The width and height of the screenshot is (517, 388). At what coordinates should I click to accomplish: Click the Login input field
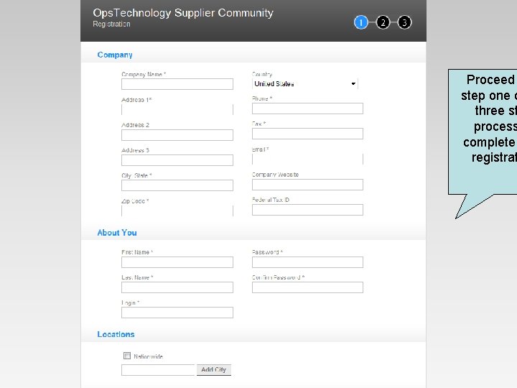(177, 313)
